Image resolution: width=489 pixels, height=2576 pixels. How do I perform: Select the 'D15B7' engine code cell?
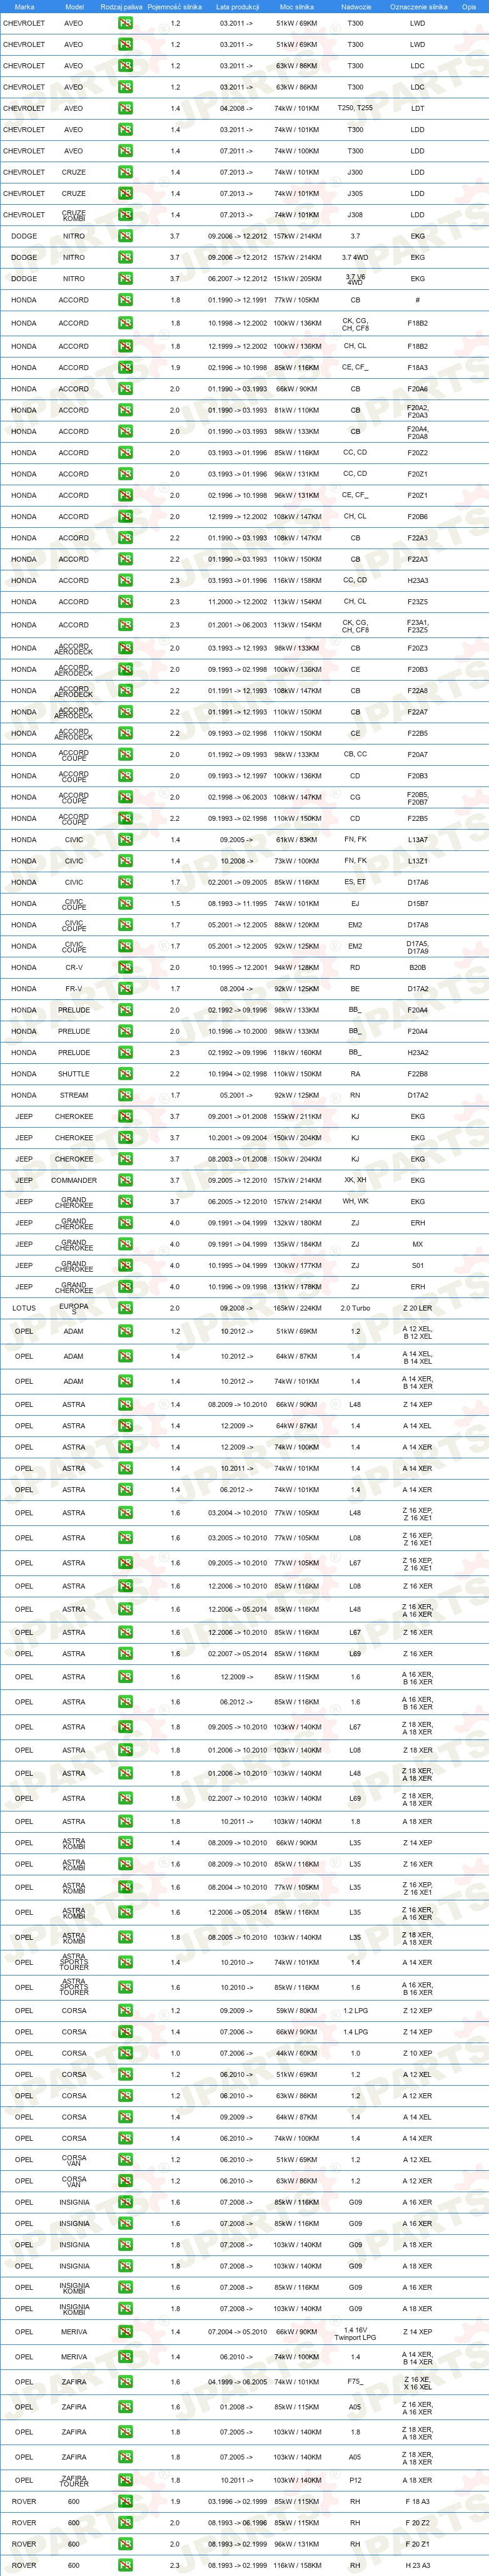pyautogui.click(x=417, y=904)
